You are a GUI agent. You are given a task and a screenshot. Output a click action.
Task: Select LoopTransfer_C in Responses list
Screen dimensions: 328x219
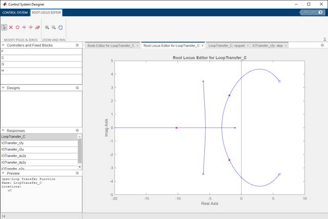39,137
